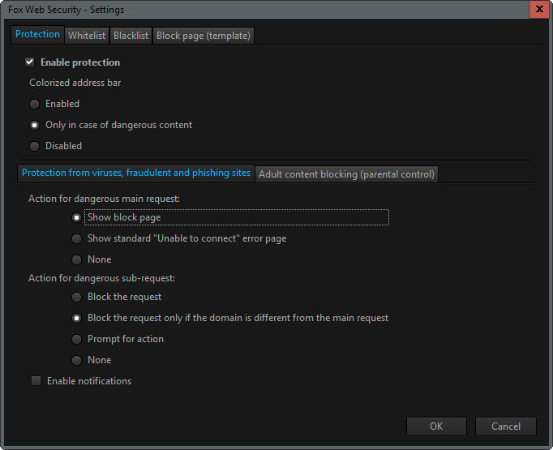
Task: Select None for dangerous main request
Action: coord(76,260)
